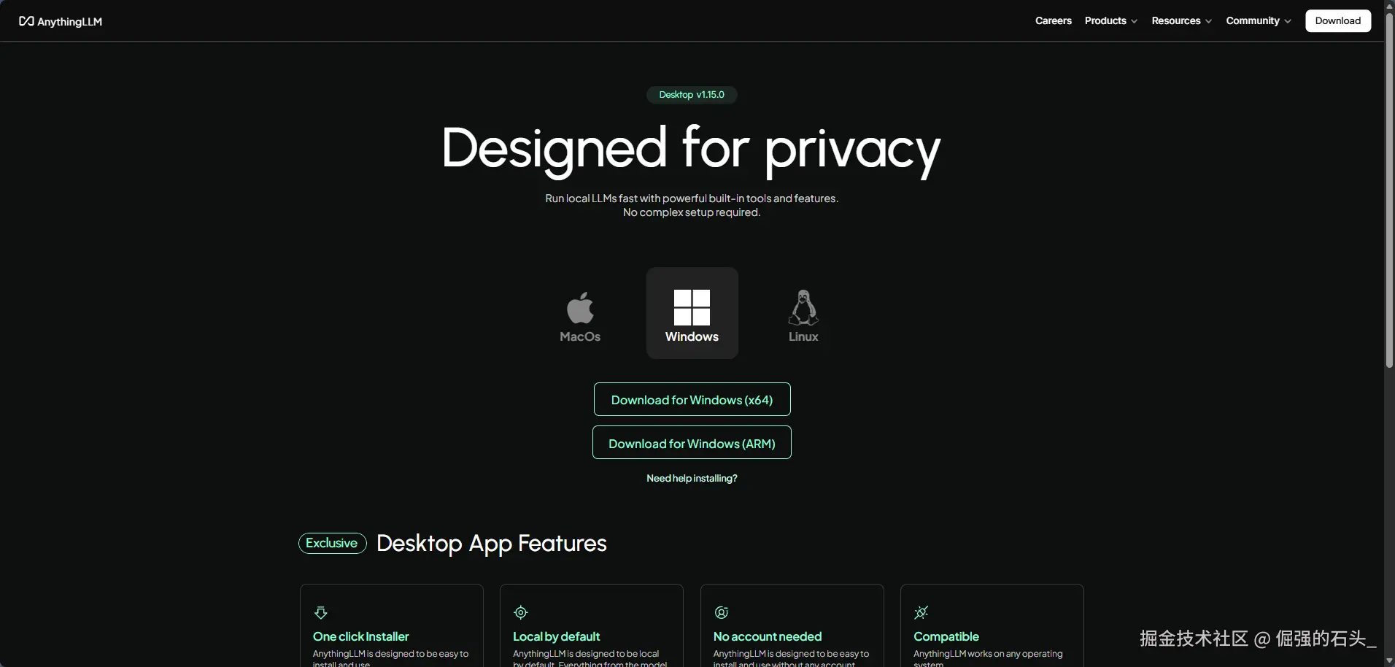Click the Exclusive badge
Image resolution: width=1395 pixels, height=667 pixels.
[332, 543]
